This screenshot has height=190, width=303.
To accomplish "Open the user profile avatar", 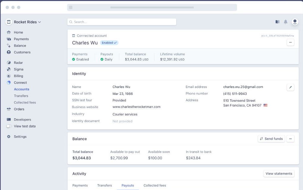I will click(x=295, y=21).
